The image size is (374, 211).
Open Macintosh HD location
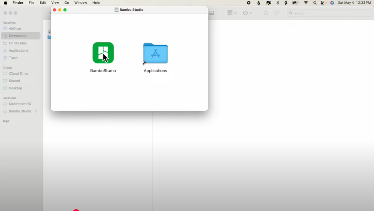point(21,104)
